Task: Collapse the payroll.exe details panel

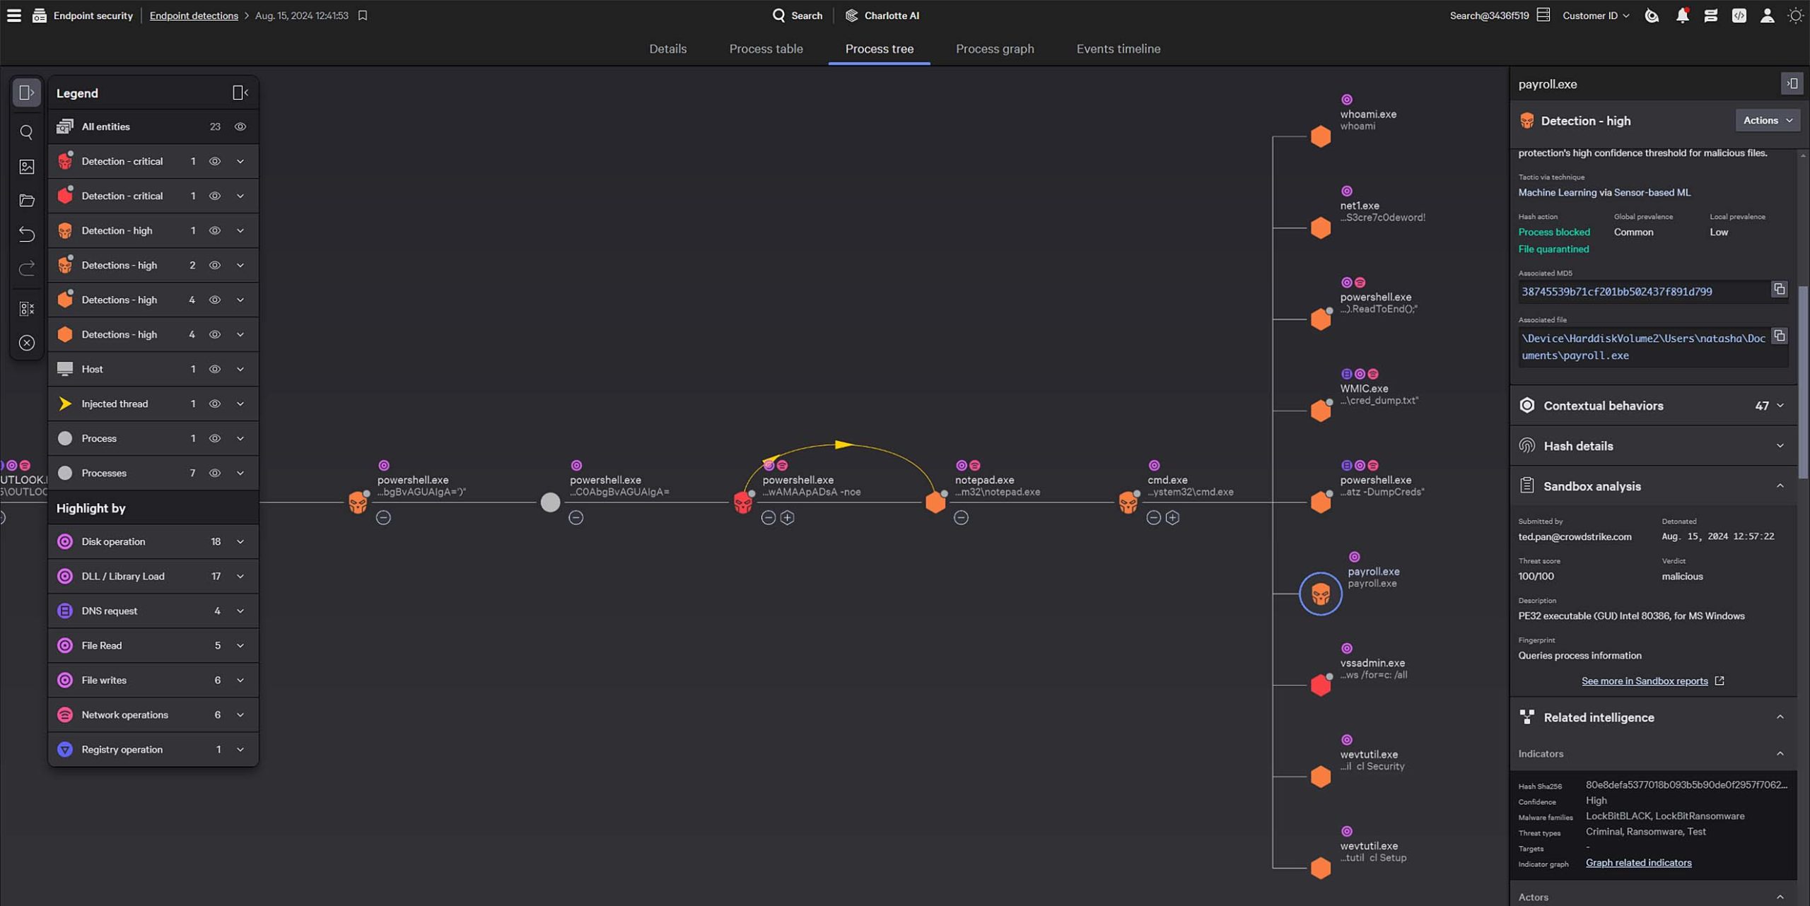Action: [x=1792, y=83]
